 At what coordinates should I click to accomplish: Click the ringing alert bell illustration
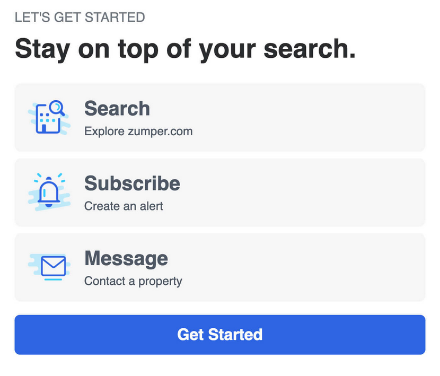click(x=49, y=191)
